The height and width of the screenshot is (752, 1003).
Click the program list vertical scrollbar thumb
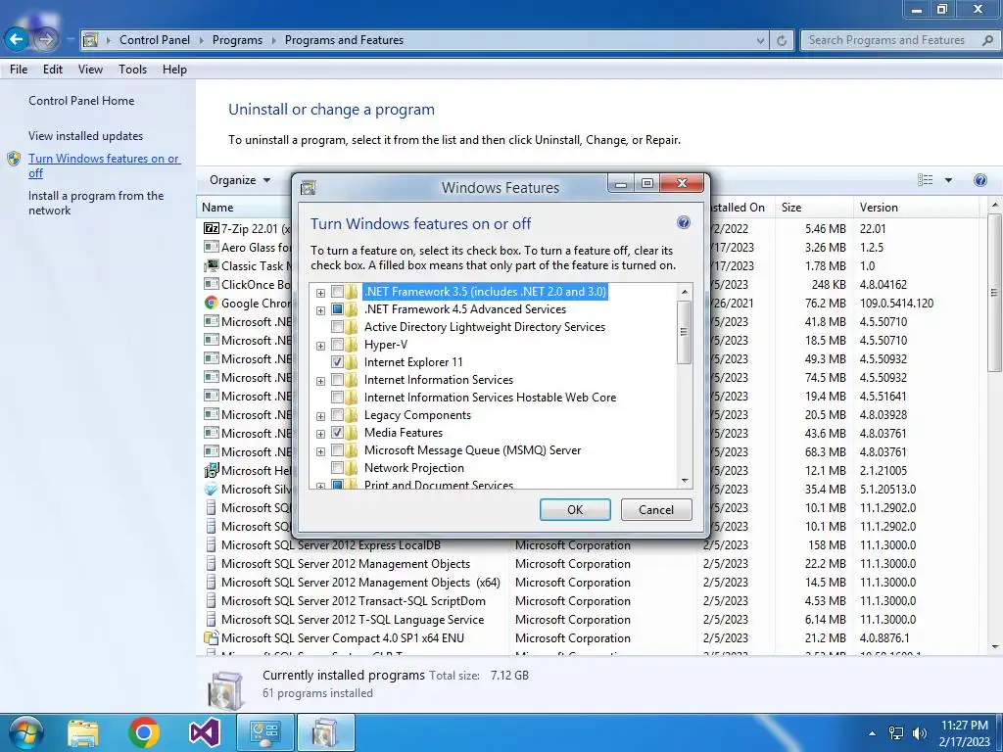point(995,292)
